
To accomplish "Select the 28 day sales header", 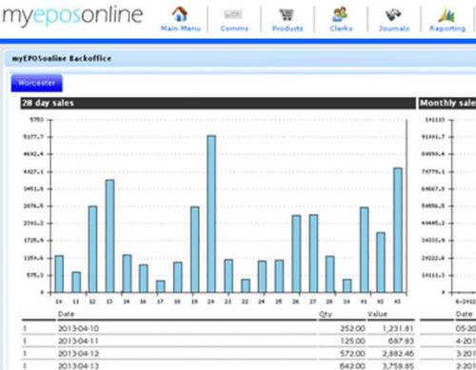I will [218, 103].
